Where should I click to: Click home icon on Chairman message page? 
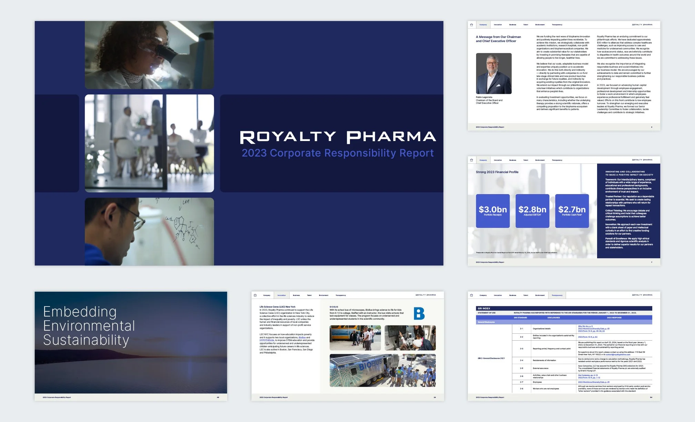[x=472, y=25]
